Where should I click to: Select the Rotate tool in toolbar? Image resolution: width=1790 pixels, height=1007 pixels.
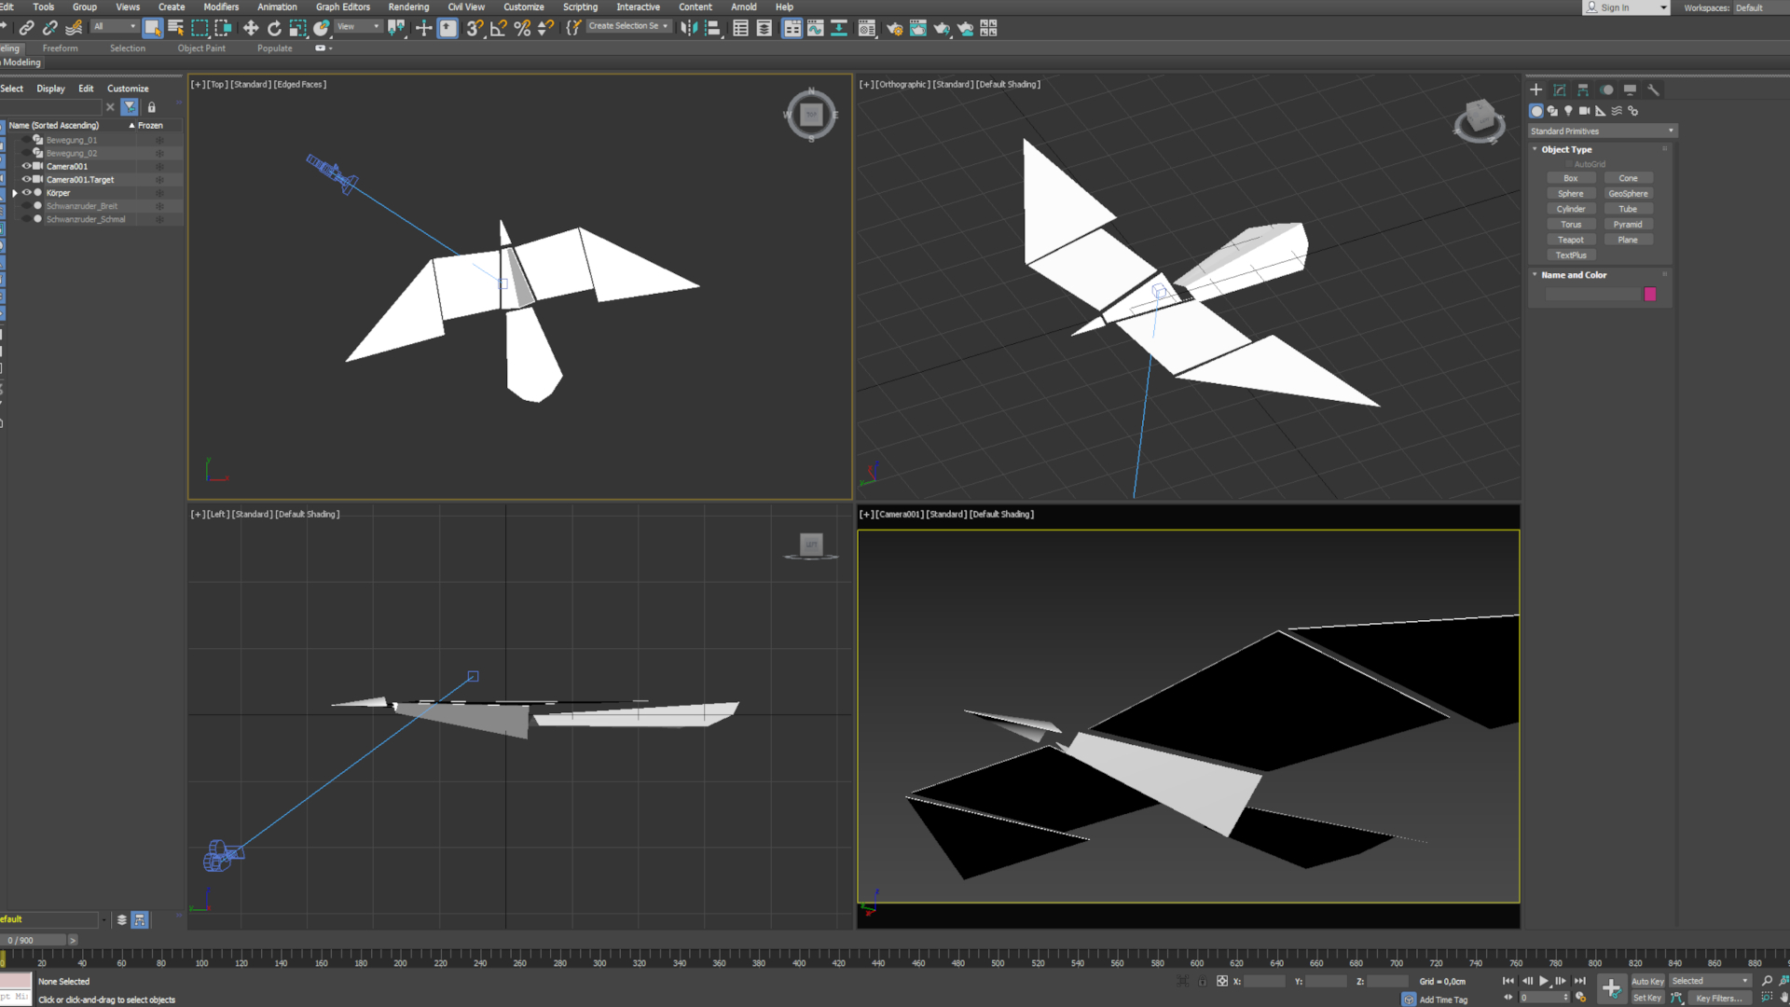click(274, 28)
